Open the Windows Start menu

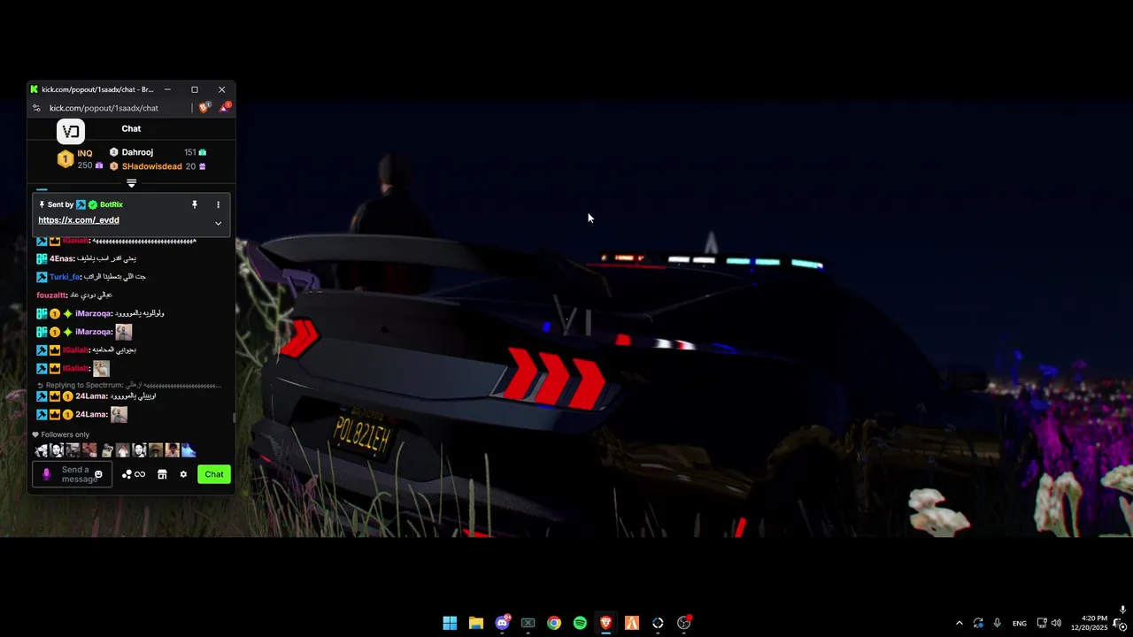[x=450, y=623]
